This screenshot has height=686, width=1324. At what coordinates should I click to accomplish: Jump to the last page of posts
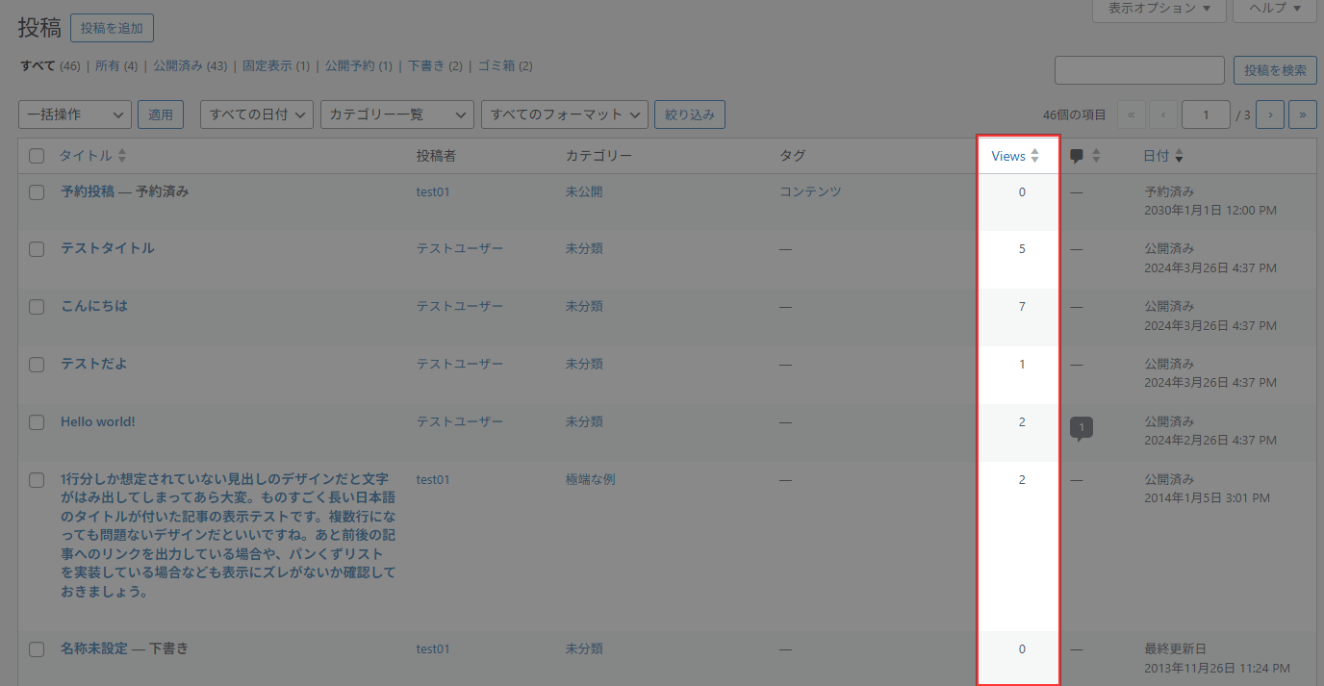click(x=1302, y=114)
